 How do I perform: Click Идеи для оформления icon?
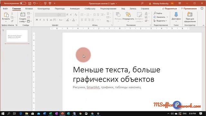[190, 15]
